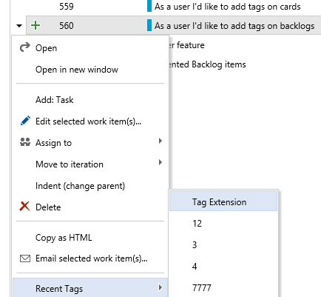The width and height of the screenshot is (321, 297).
Task: Click the blue color bar on item 559
Action: click(x=149, y=6)
